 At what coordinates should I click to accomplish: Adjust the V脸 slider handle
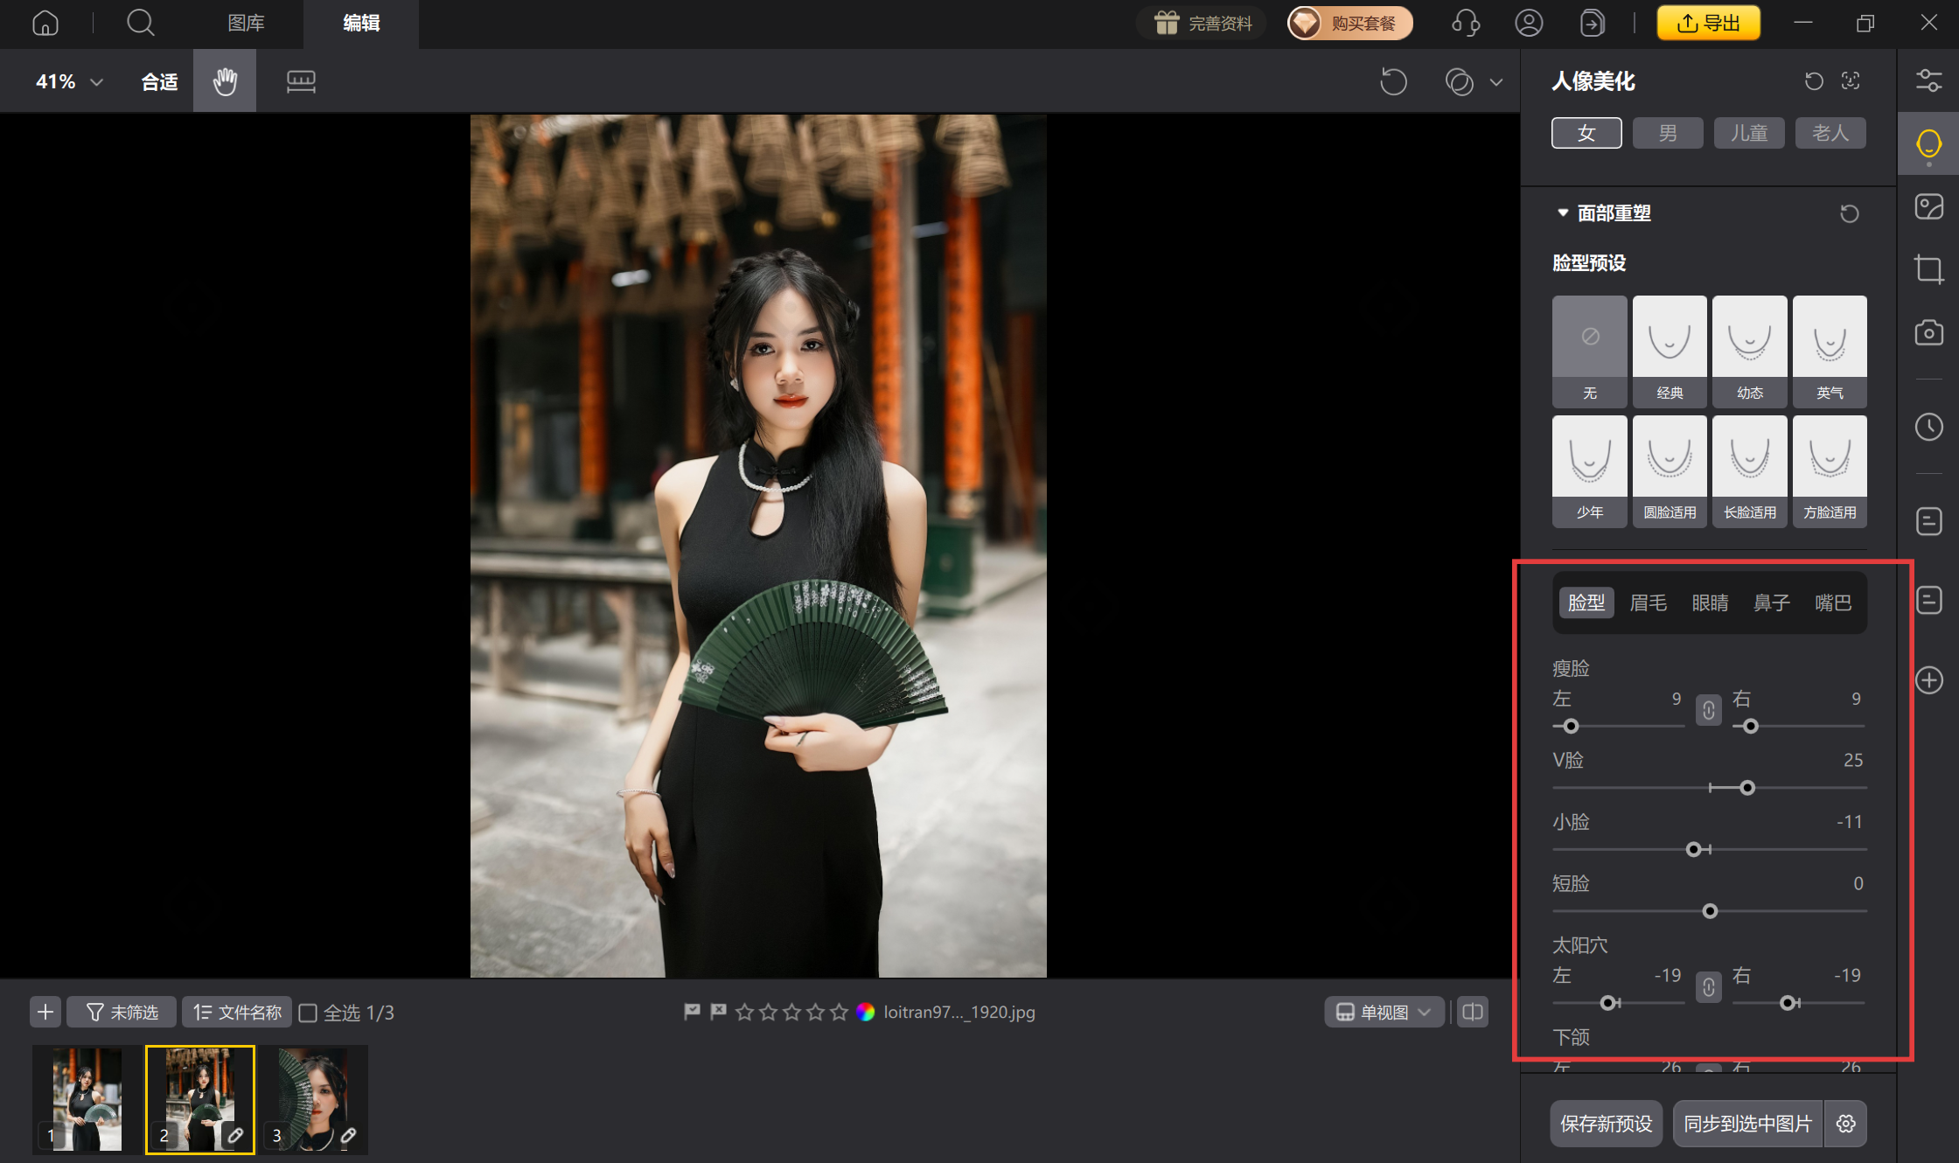tap(1746, 787)
